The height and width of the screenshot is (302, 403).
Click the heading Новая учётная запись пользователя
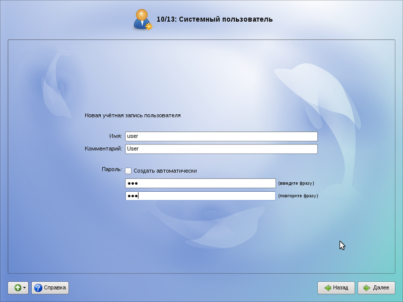coord(132,115)
